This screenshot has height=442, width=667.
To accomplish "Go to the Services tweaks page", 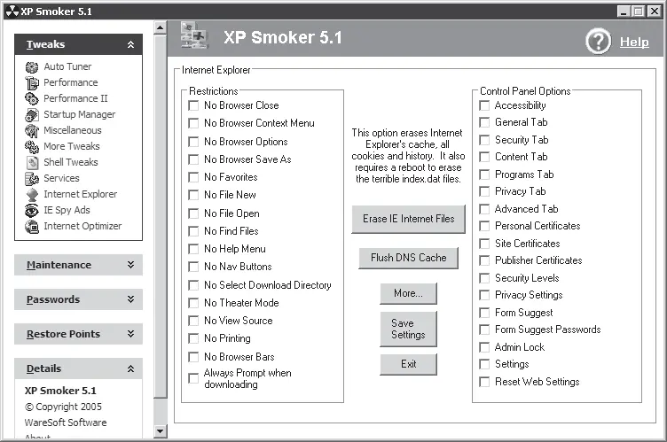I will point(62,179).
